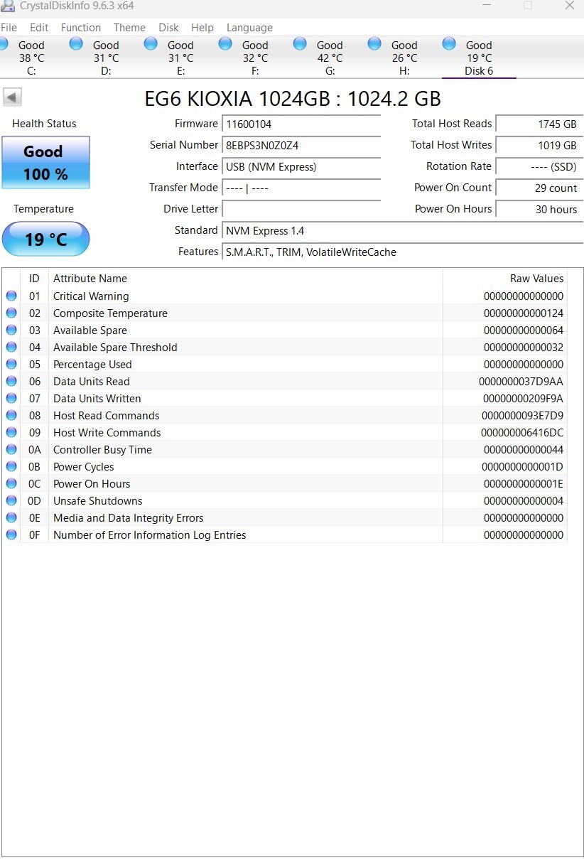The height and width of the screenshot is (860, 584).
Task: Click the empty Drive Letter field
Action: coord(301,209)
